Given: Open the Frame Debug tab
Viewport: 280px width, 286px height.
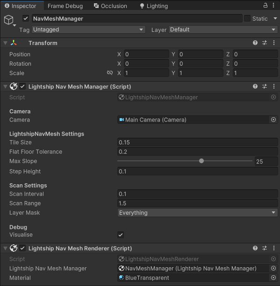Looking at the screenshot, I should click(x=65, y=6).
